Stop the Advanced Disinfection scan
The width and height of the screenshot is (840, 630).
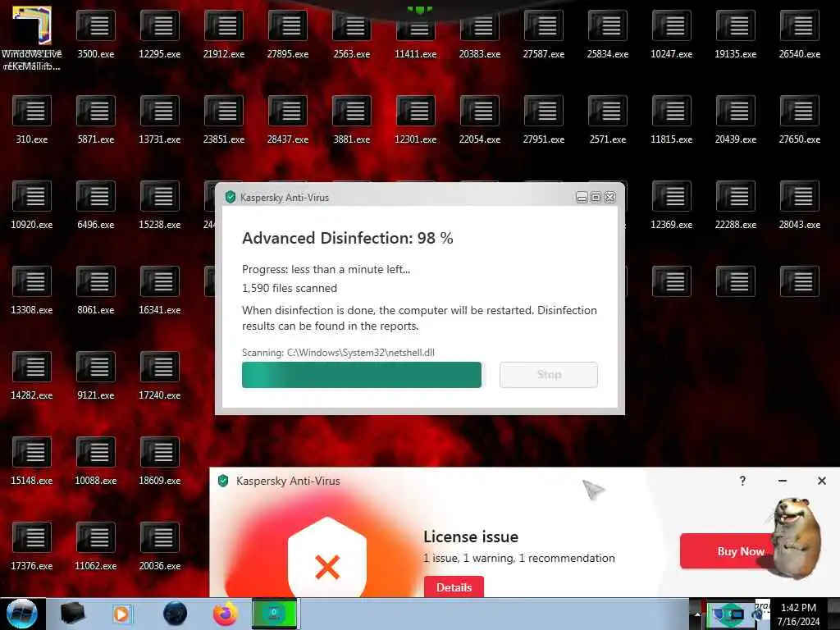[549, 374]
